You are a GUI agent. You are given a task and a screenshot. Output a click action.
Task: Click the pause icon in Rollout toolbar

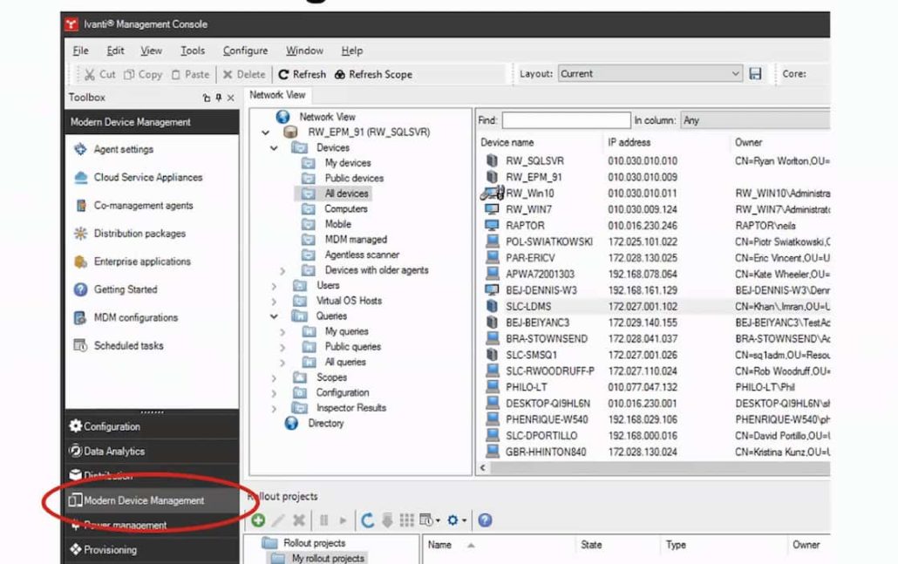pos(323,520)
